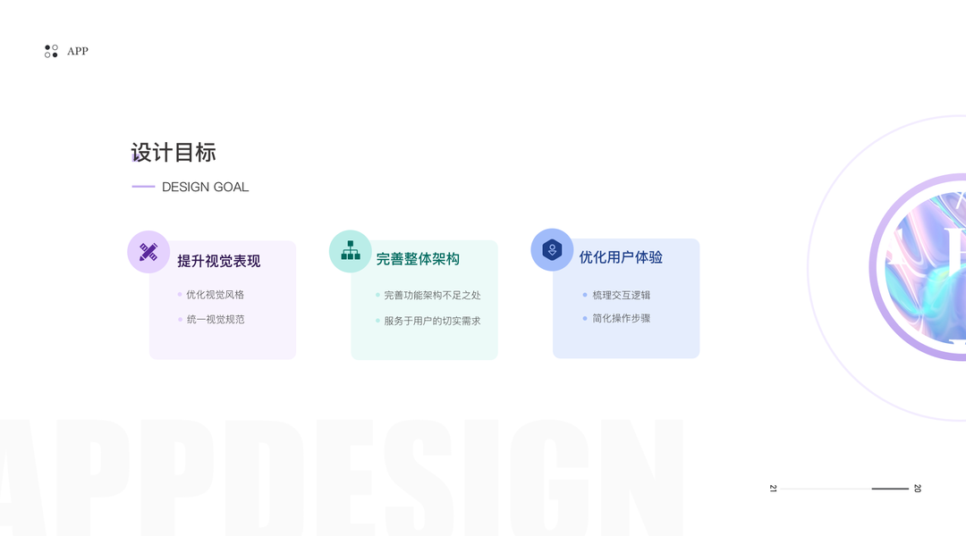Click the 提升视觉表现 card title
The width and height of the screenshot is (966, 536).
219,261
